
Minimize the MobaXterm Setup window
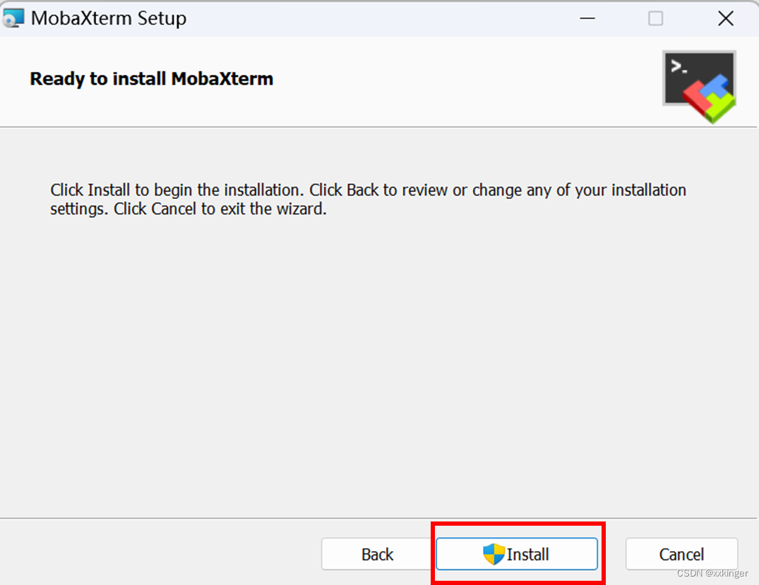tap(587, 18)
